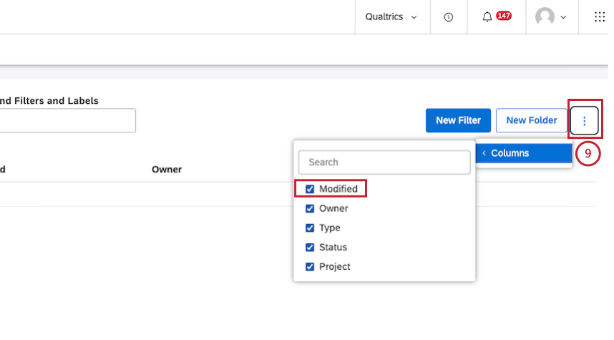Uncheck the Owner column checkbox
Screen dimensions: 614x340
tap(310, 208)
